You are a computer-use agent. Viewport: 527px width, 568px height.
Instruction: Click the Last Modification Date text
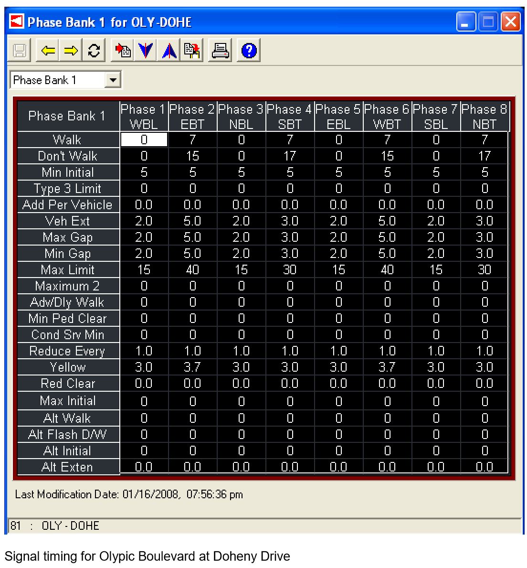pos(129,494)
